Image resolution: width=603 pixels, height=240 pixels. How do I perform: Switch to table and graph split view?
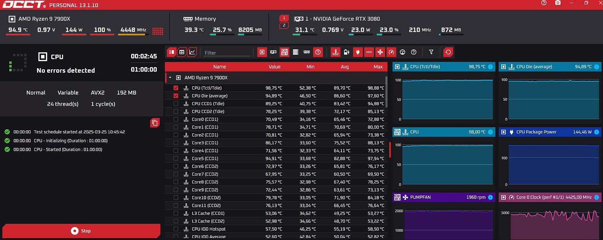tap(171, 52)
